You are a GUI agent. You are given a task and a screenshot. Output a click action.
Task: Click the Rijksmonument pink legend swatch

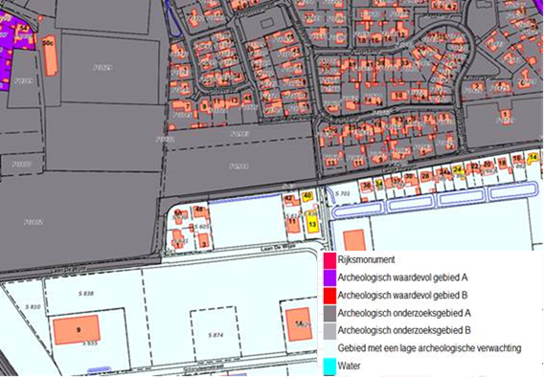(x=329, y=260)
